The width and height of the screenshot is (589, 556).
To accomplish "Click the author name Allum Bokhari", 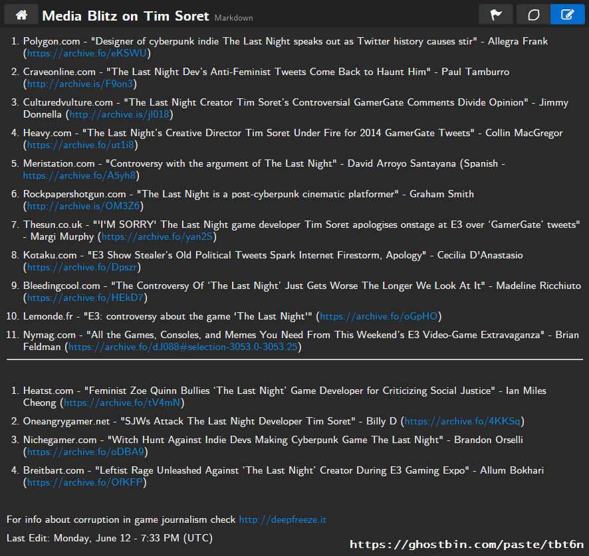I will (x=512, y=470).
